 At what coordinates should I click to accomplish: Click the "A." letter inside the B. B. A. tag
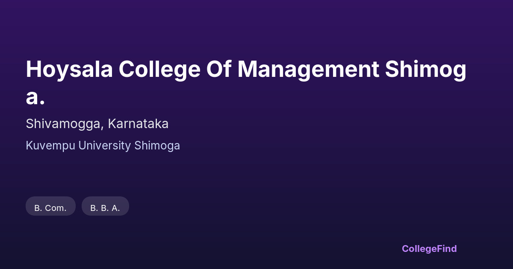(x=115, y=208)
